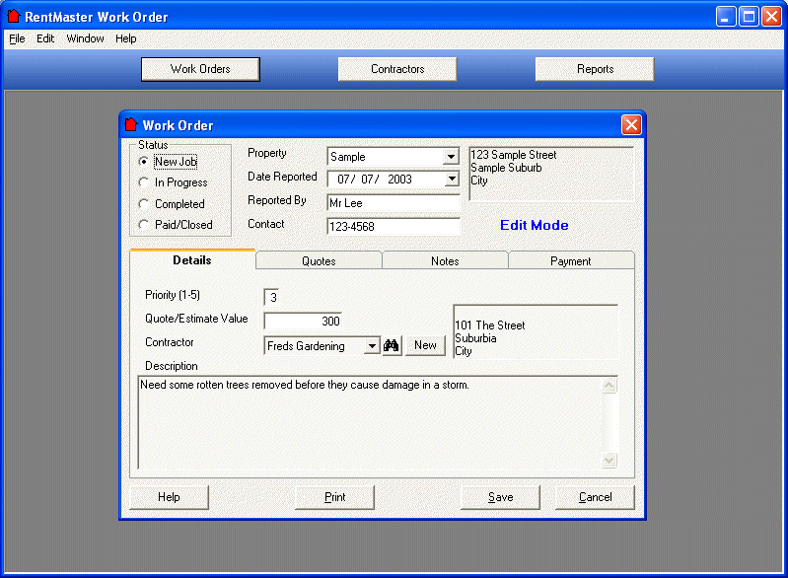Click the Reported By text field
The image size is (788, 578).
pos(394,203)
